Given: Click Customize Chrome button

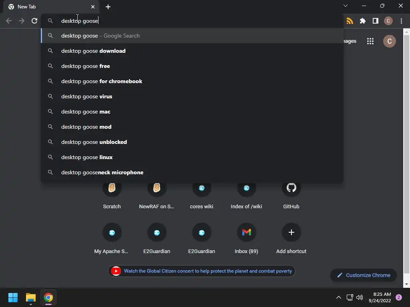Looking at the screenshot, I should (x=364, y=275).
